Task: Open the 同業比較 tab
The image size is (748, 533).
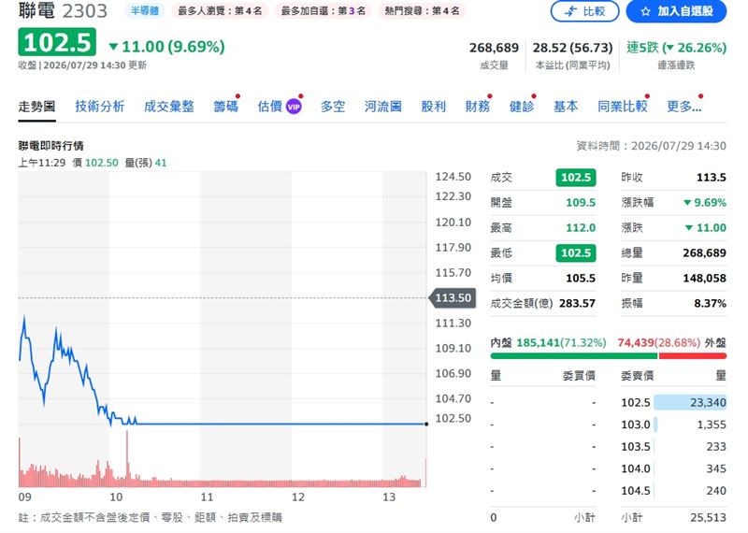Action: (623, 107)
